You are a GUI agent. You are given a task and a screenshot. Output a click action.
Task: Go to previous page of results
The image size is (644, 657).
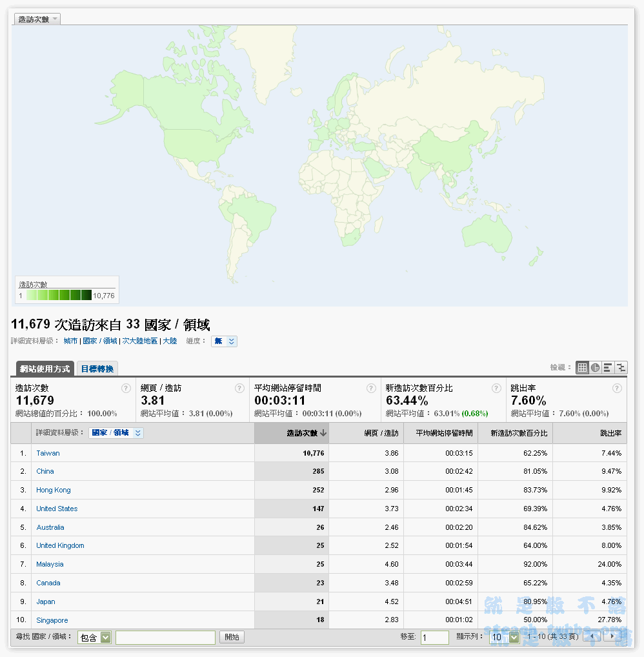pyautogui.click(x=591, y=637)
